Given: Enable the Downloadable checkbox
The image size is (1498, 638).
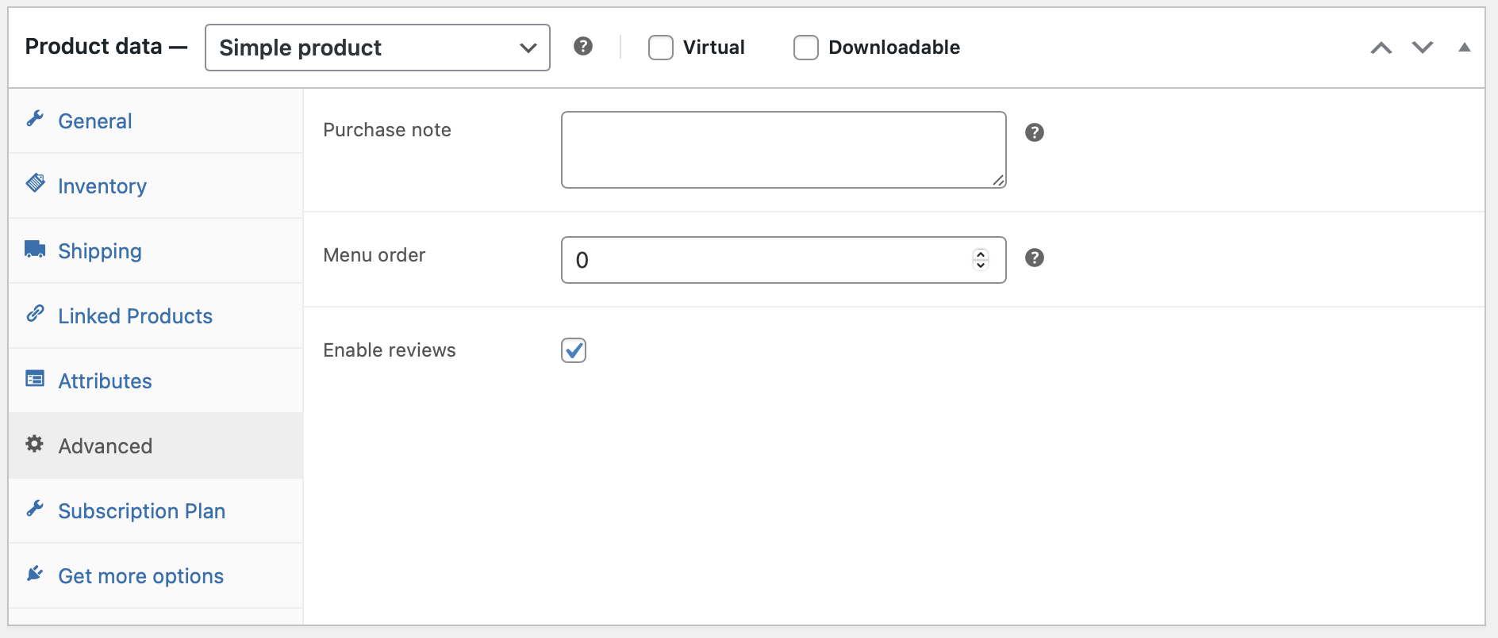Looking at the screenshot, I should [806, 48].
